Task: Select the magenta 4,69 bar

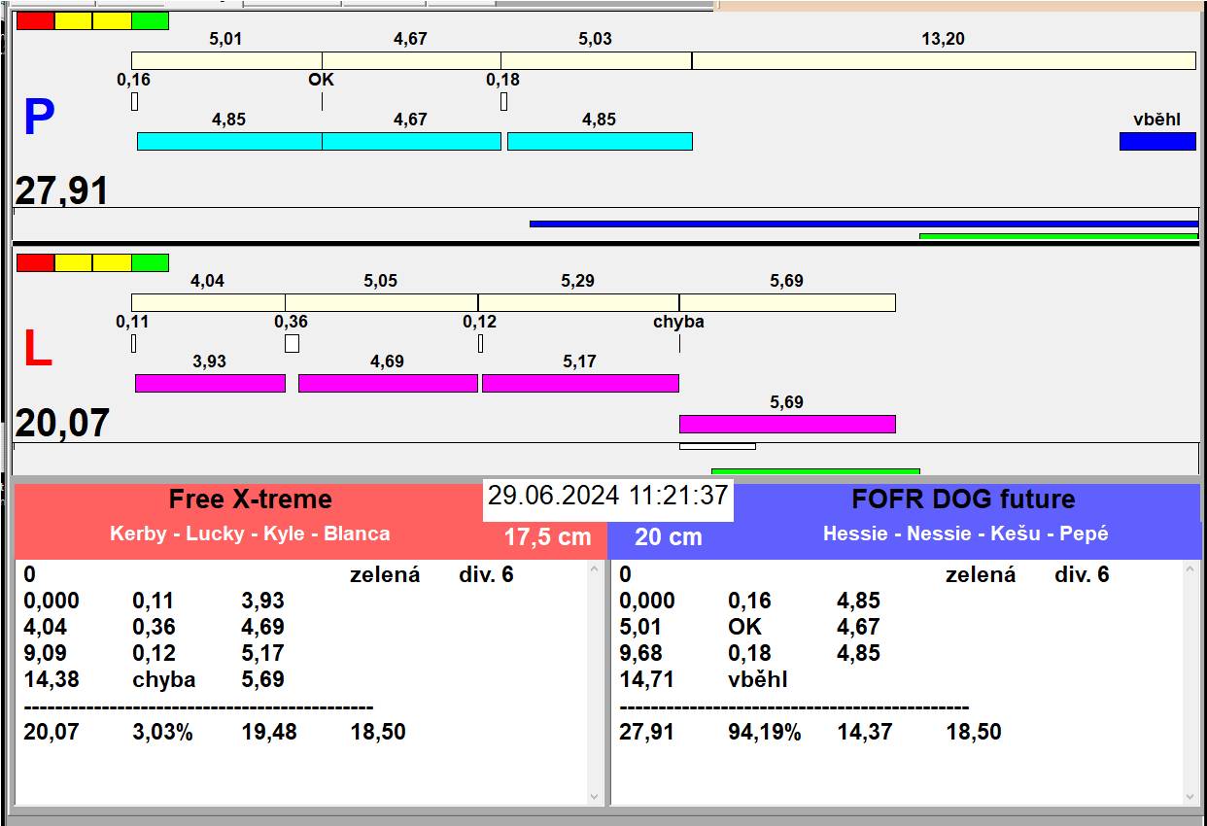Action: tap(388, 383)
